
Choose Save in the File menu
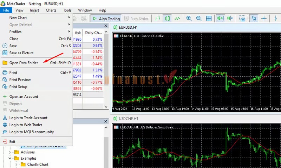coord(37,46)
